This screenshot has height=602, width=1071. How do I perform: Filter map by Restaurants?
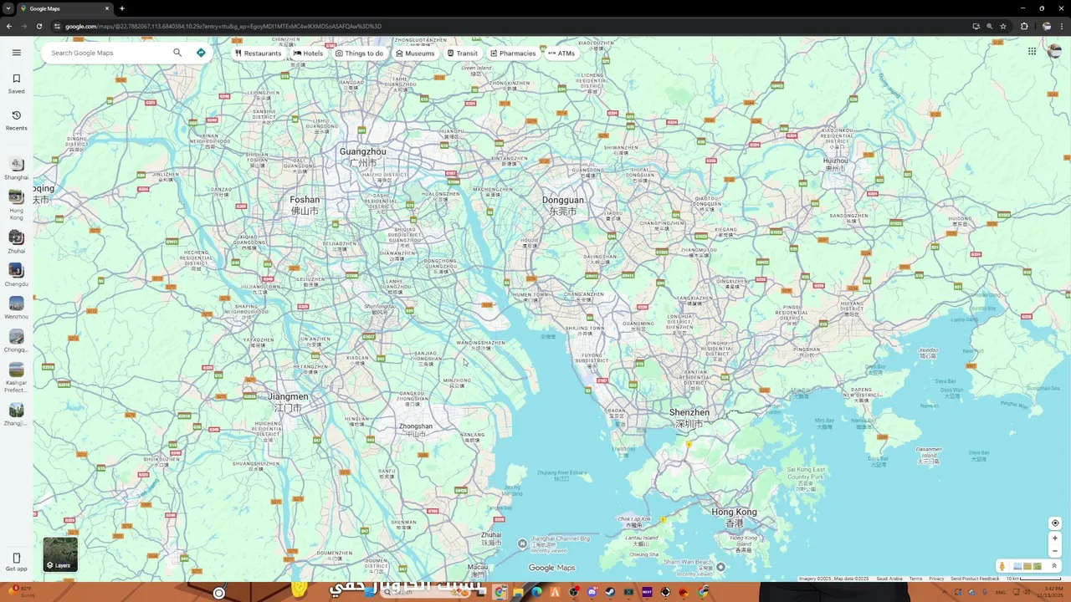[x=258, y=53]
